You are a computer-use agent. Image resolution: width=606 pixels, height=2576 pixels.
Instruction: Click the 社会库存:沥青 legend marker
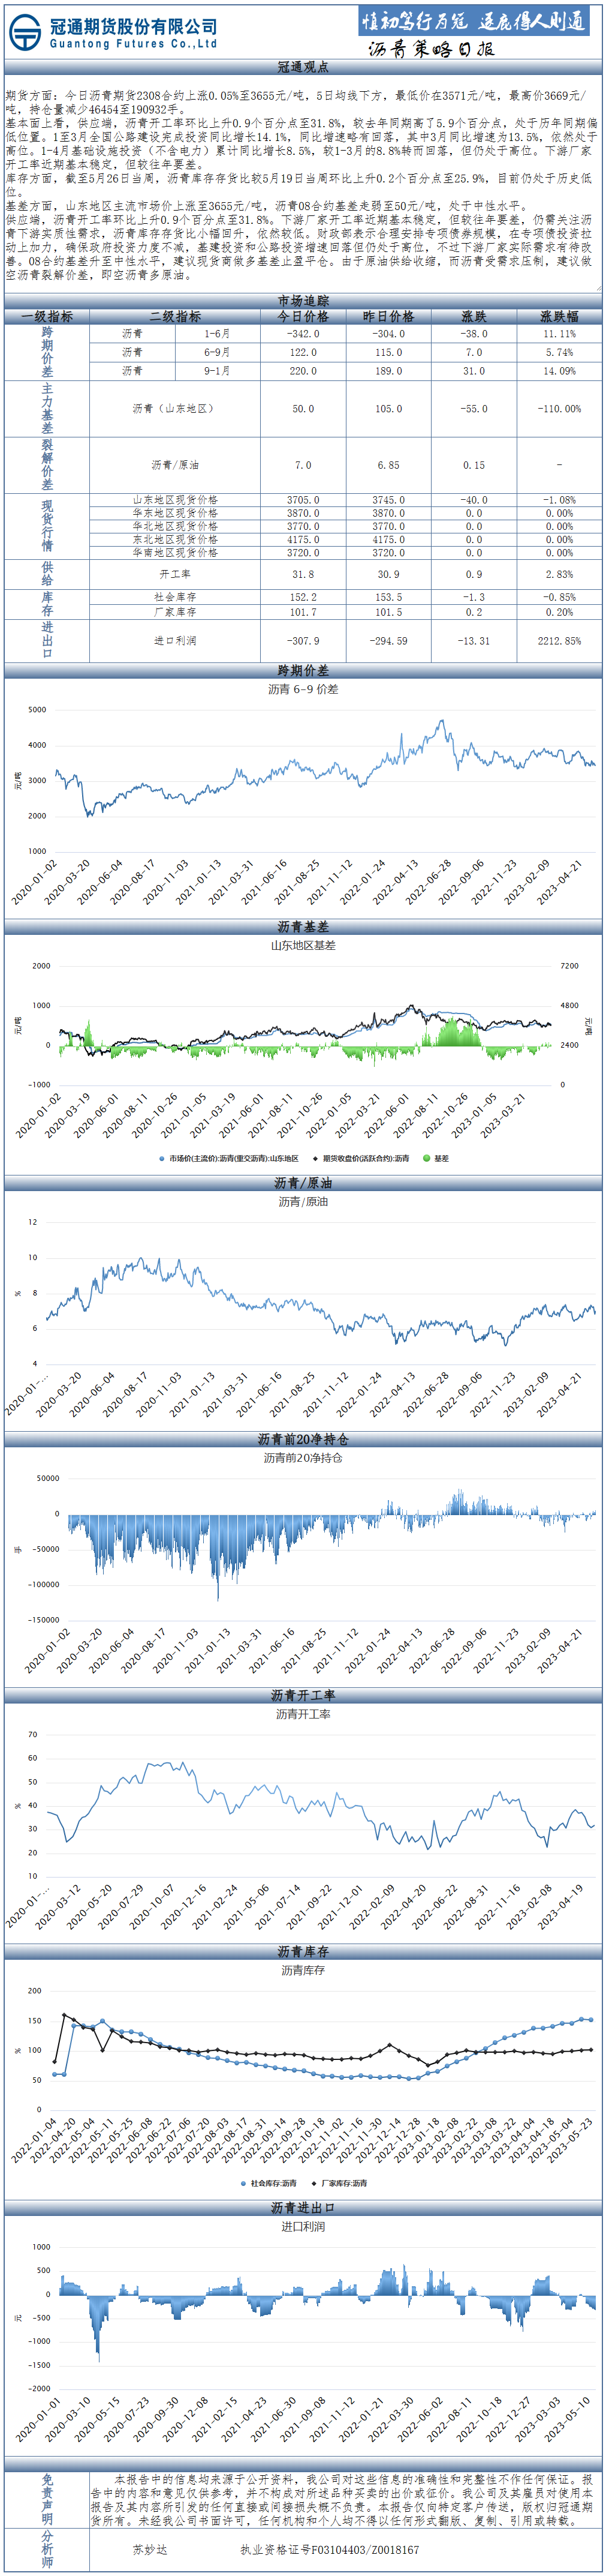pos(243,2183)
